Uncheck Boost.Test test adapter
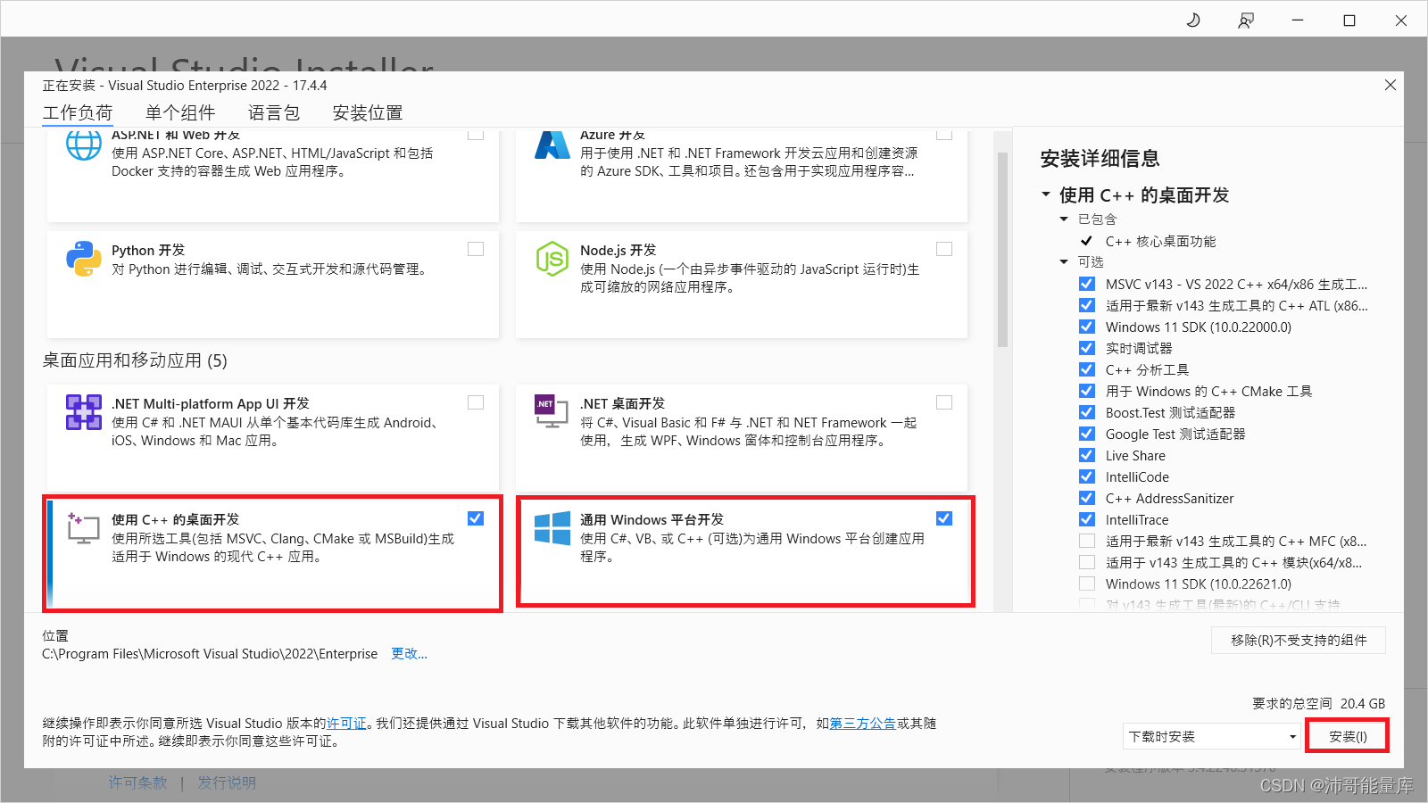 1087,412
